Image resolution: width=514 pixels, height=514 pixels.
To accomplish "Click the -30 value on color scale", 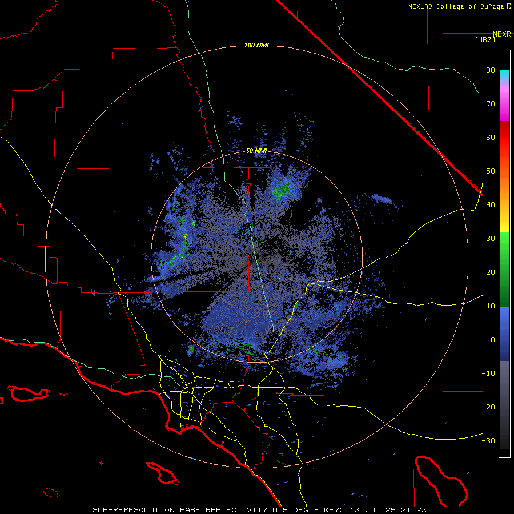I will pos(488,441).
